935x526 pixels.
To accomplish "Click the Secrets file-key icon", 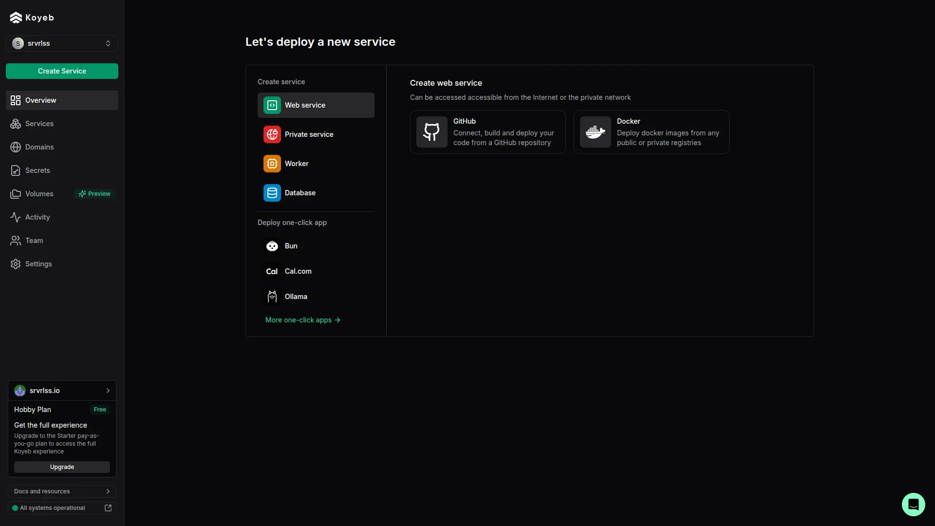I will coord(16,170).
